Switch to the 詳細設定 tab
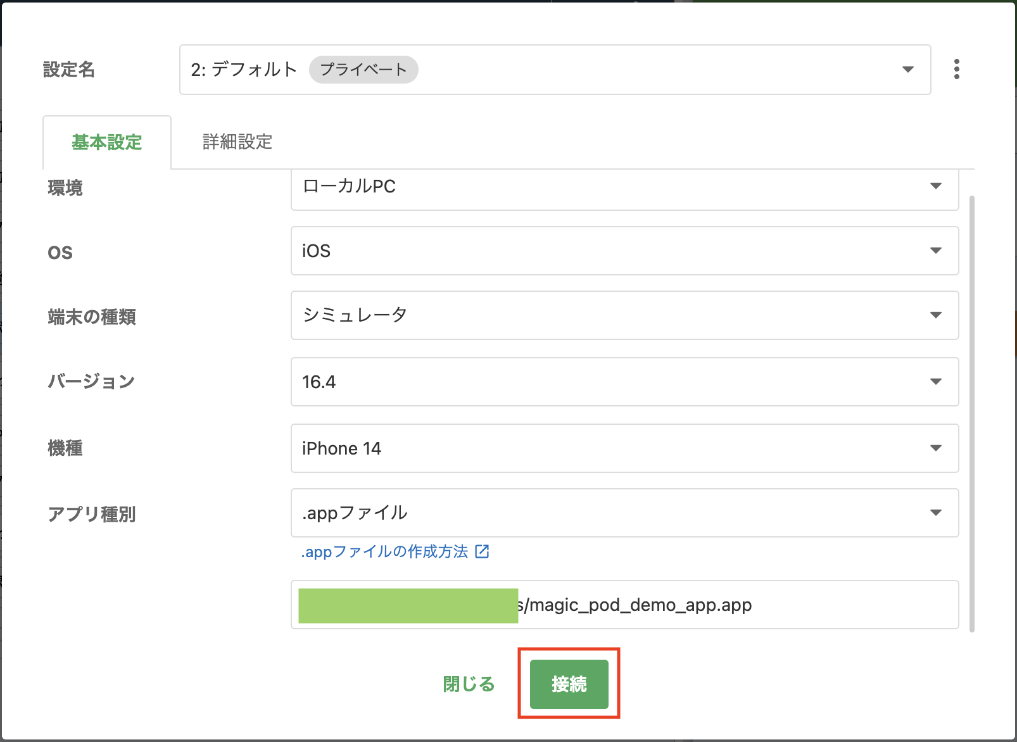The width and height of the screenshot is (1017, 742). coord(237,142)
